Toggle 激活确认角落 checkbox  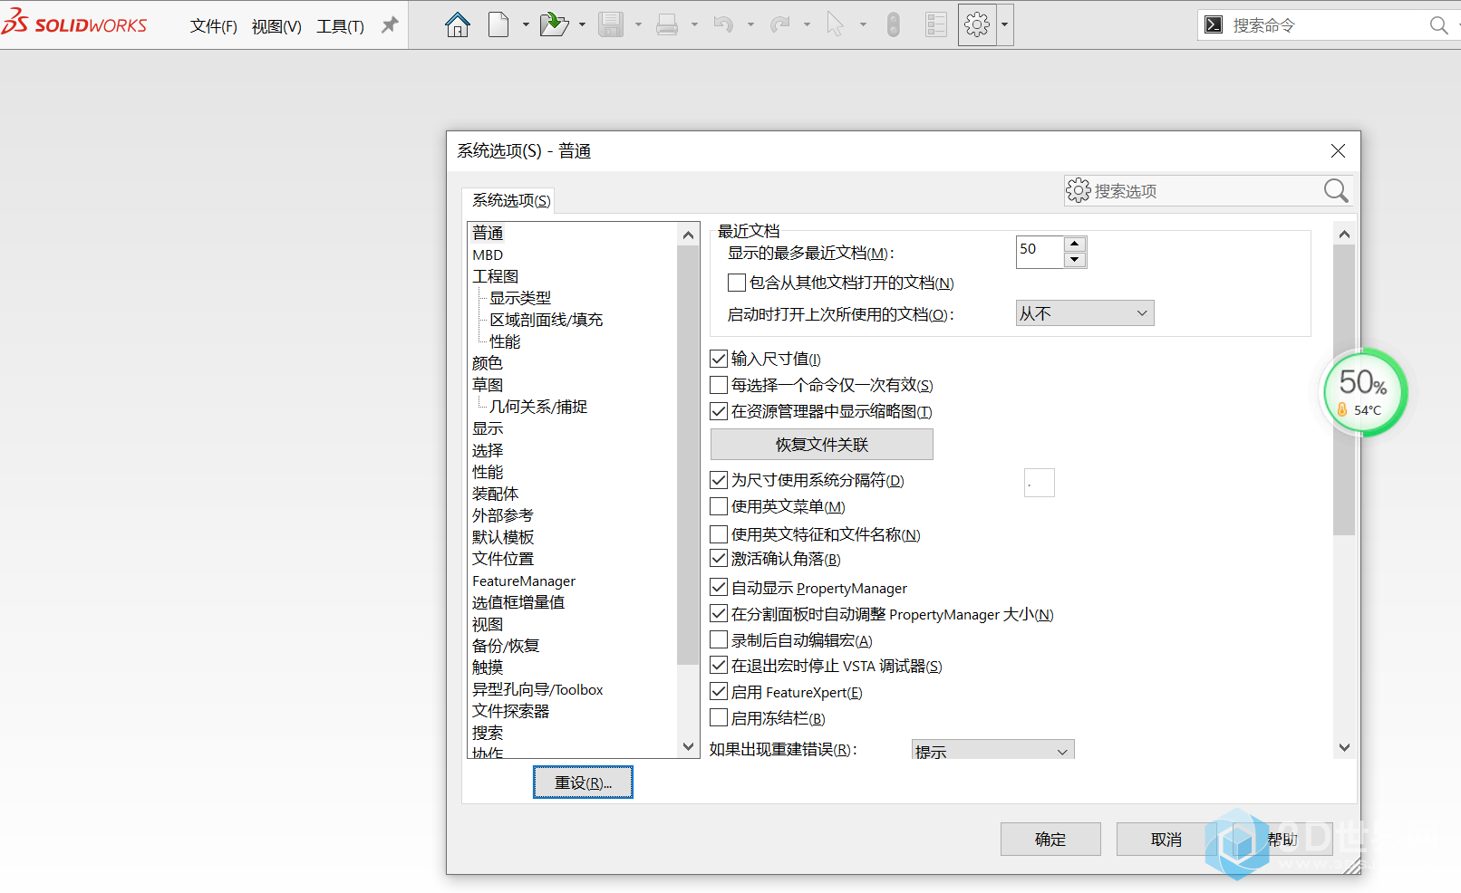pyautogui.click(x=719, y=559)
